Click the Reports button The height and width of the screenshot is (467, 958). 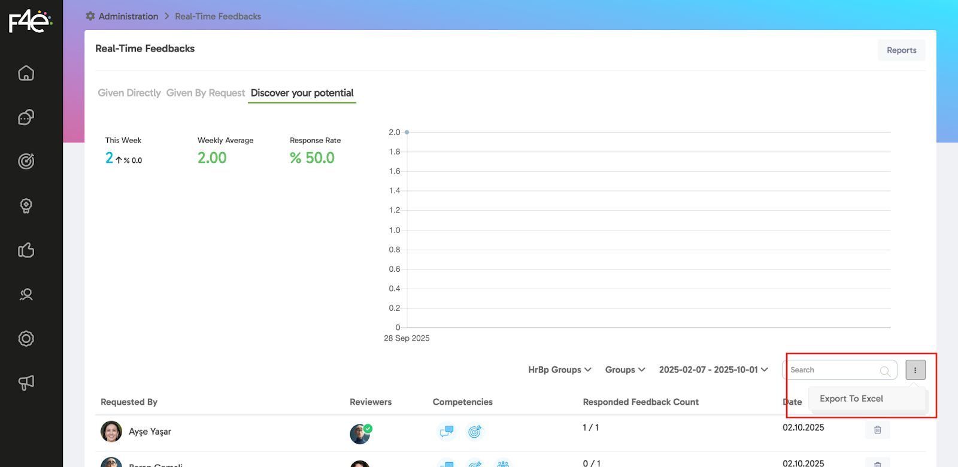(x=901, y=50)
